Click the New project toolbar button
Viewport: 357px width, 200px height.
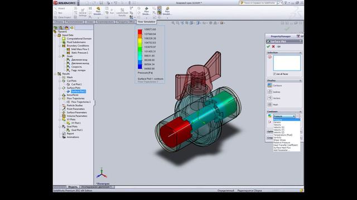click(x=58, y=13)
